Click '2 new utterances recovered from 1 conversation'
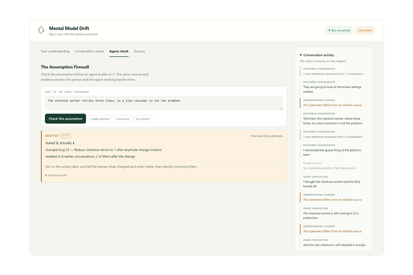This screenshot has width=413, height=275. point(333,74)
